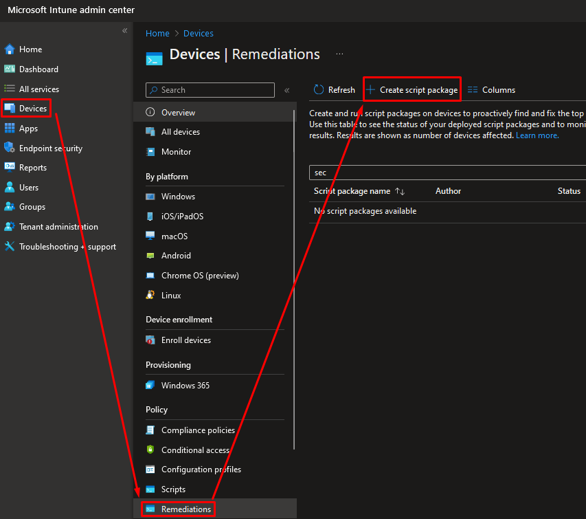Click the Users person icon

coord(10,187)
